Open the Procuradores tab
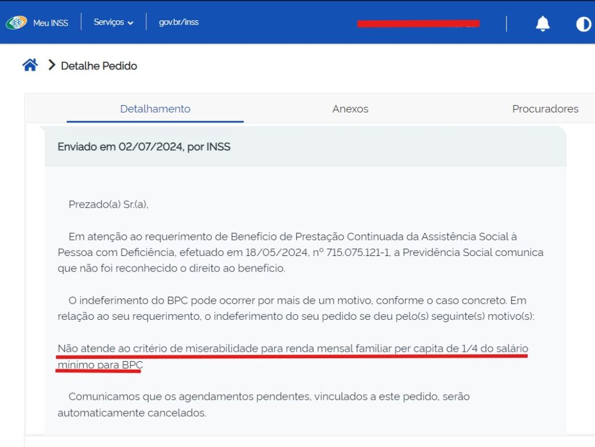 tap(545, 109)
